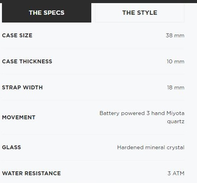Image resolution: width=197 pixels, height=183 pixels.
Task: Click the WATER RESISTANCE label
Action: (31, 173)
